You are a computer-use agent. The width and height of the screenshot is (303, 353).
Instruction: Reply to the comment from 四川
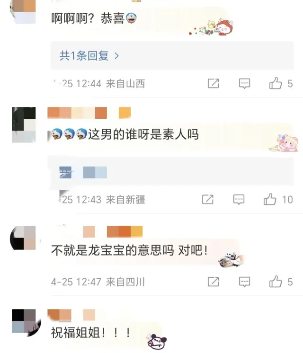244,282
